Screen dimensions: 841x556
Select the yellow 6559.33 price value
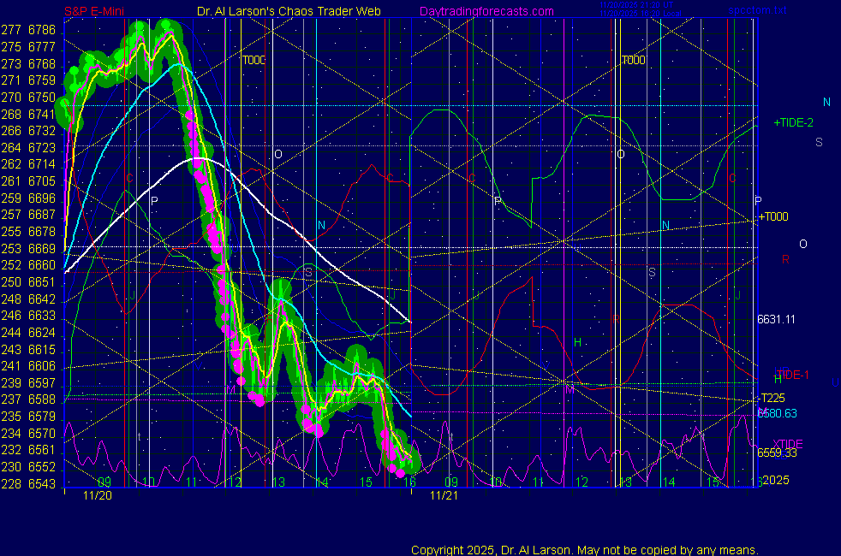(776, 453)
